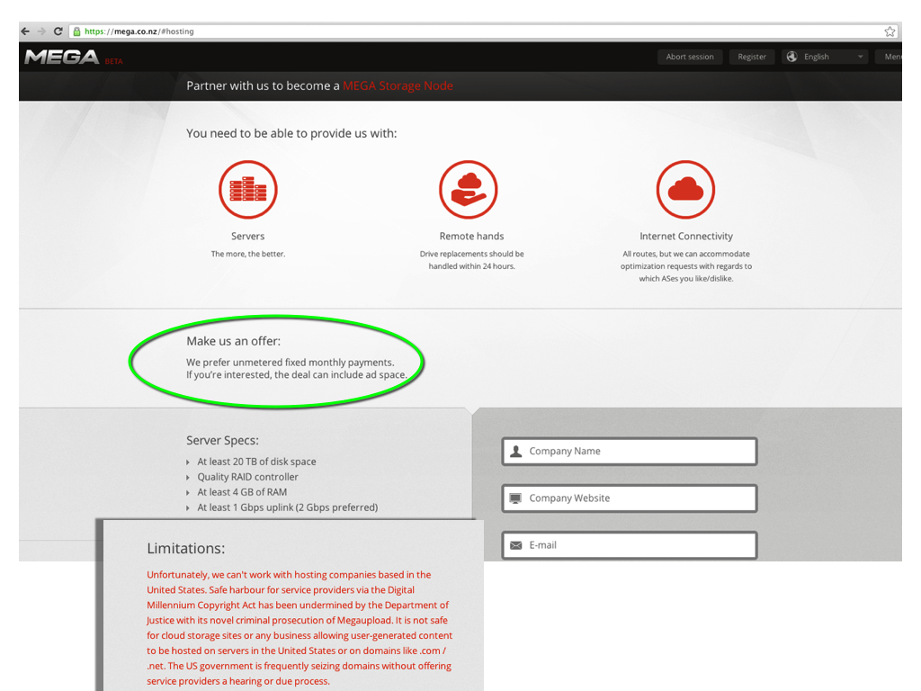
Task: Click 'You need to be able to provide us with:'
Action: 291,133
